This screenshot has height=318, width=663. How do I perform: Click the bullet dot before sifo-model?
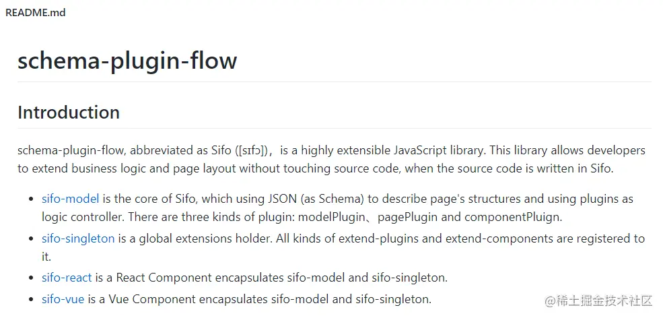tap(30, 199)
